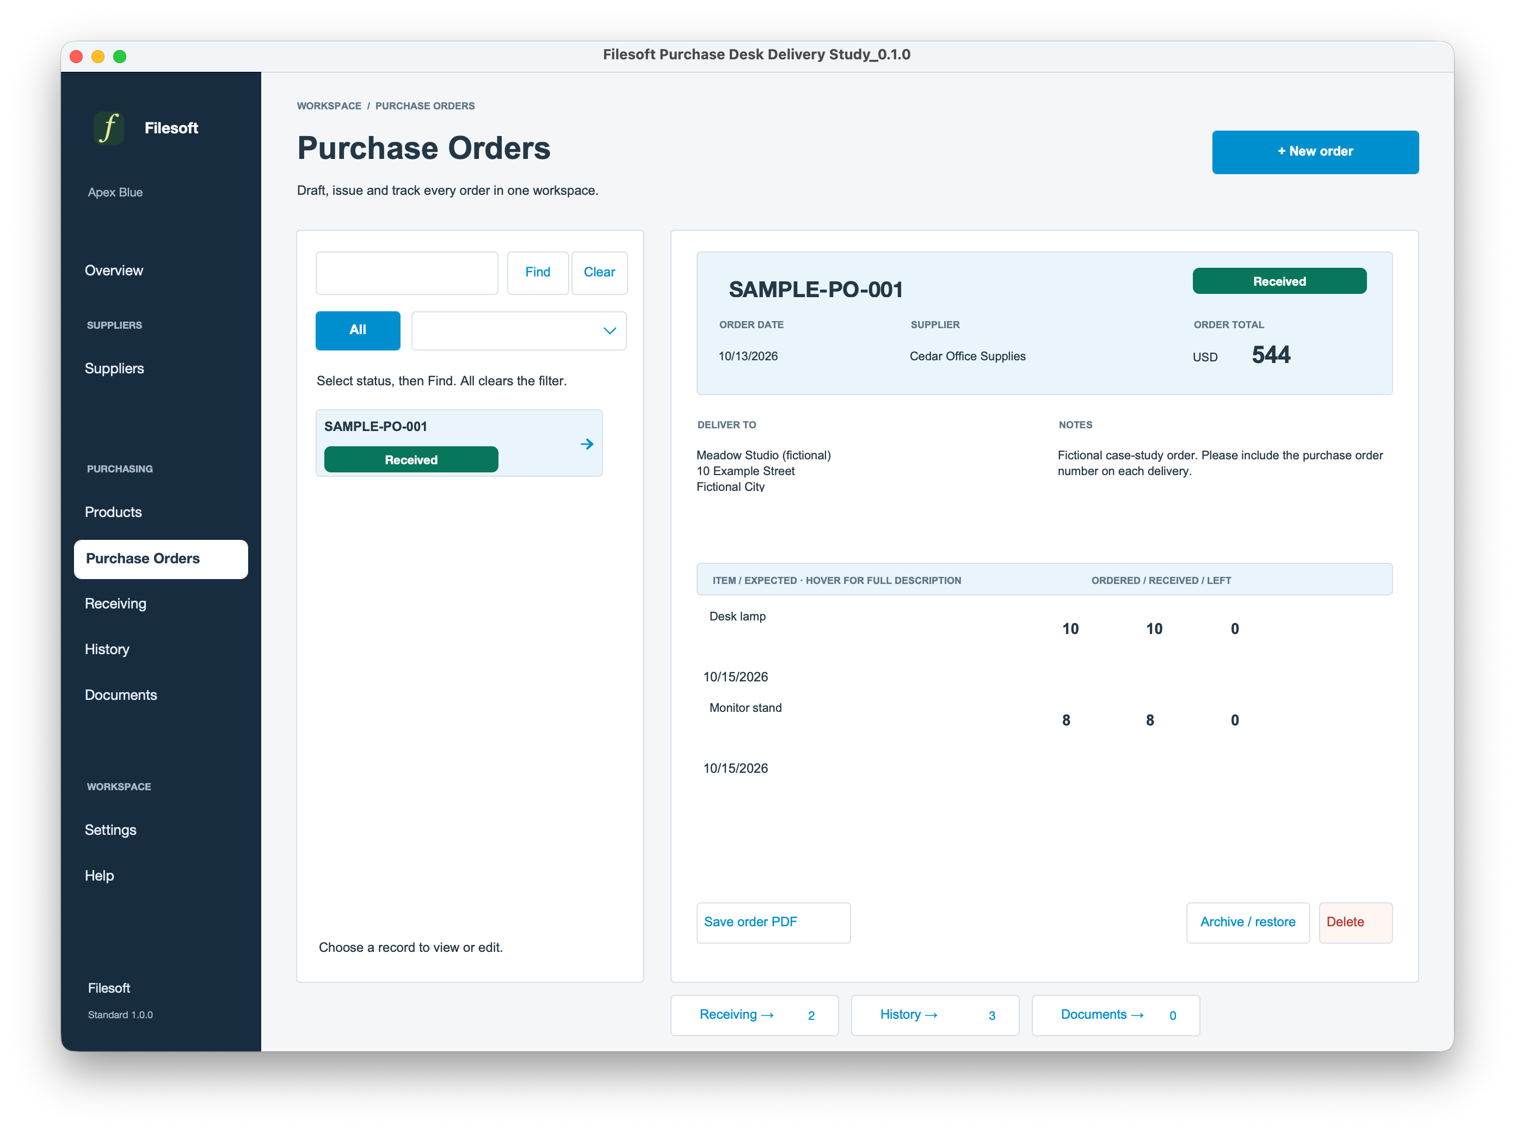Click the Filesoft logo icon
The image size is (1515, 1132).
click(x=109, y=128)
